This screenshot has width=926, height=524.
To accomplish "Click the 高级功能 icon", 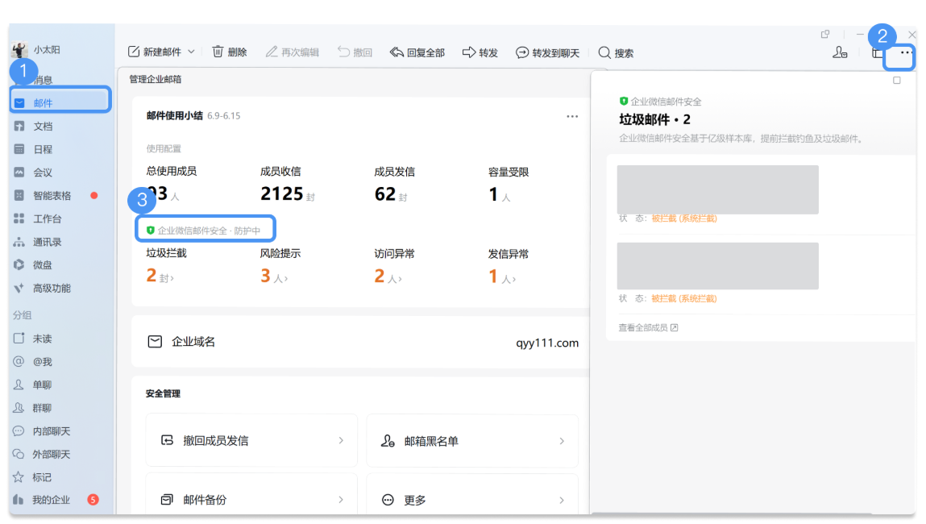I will coord(19,289).
